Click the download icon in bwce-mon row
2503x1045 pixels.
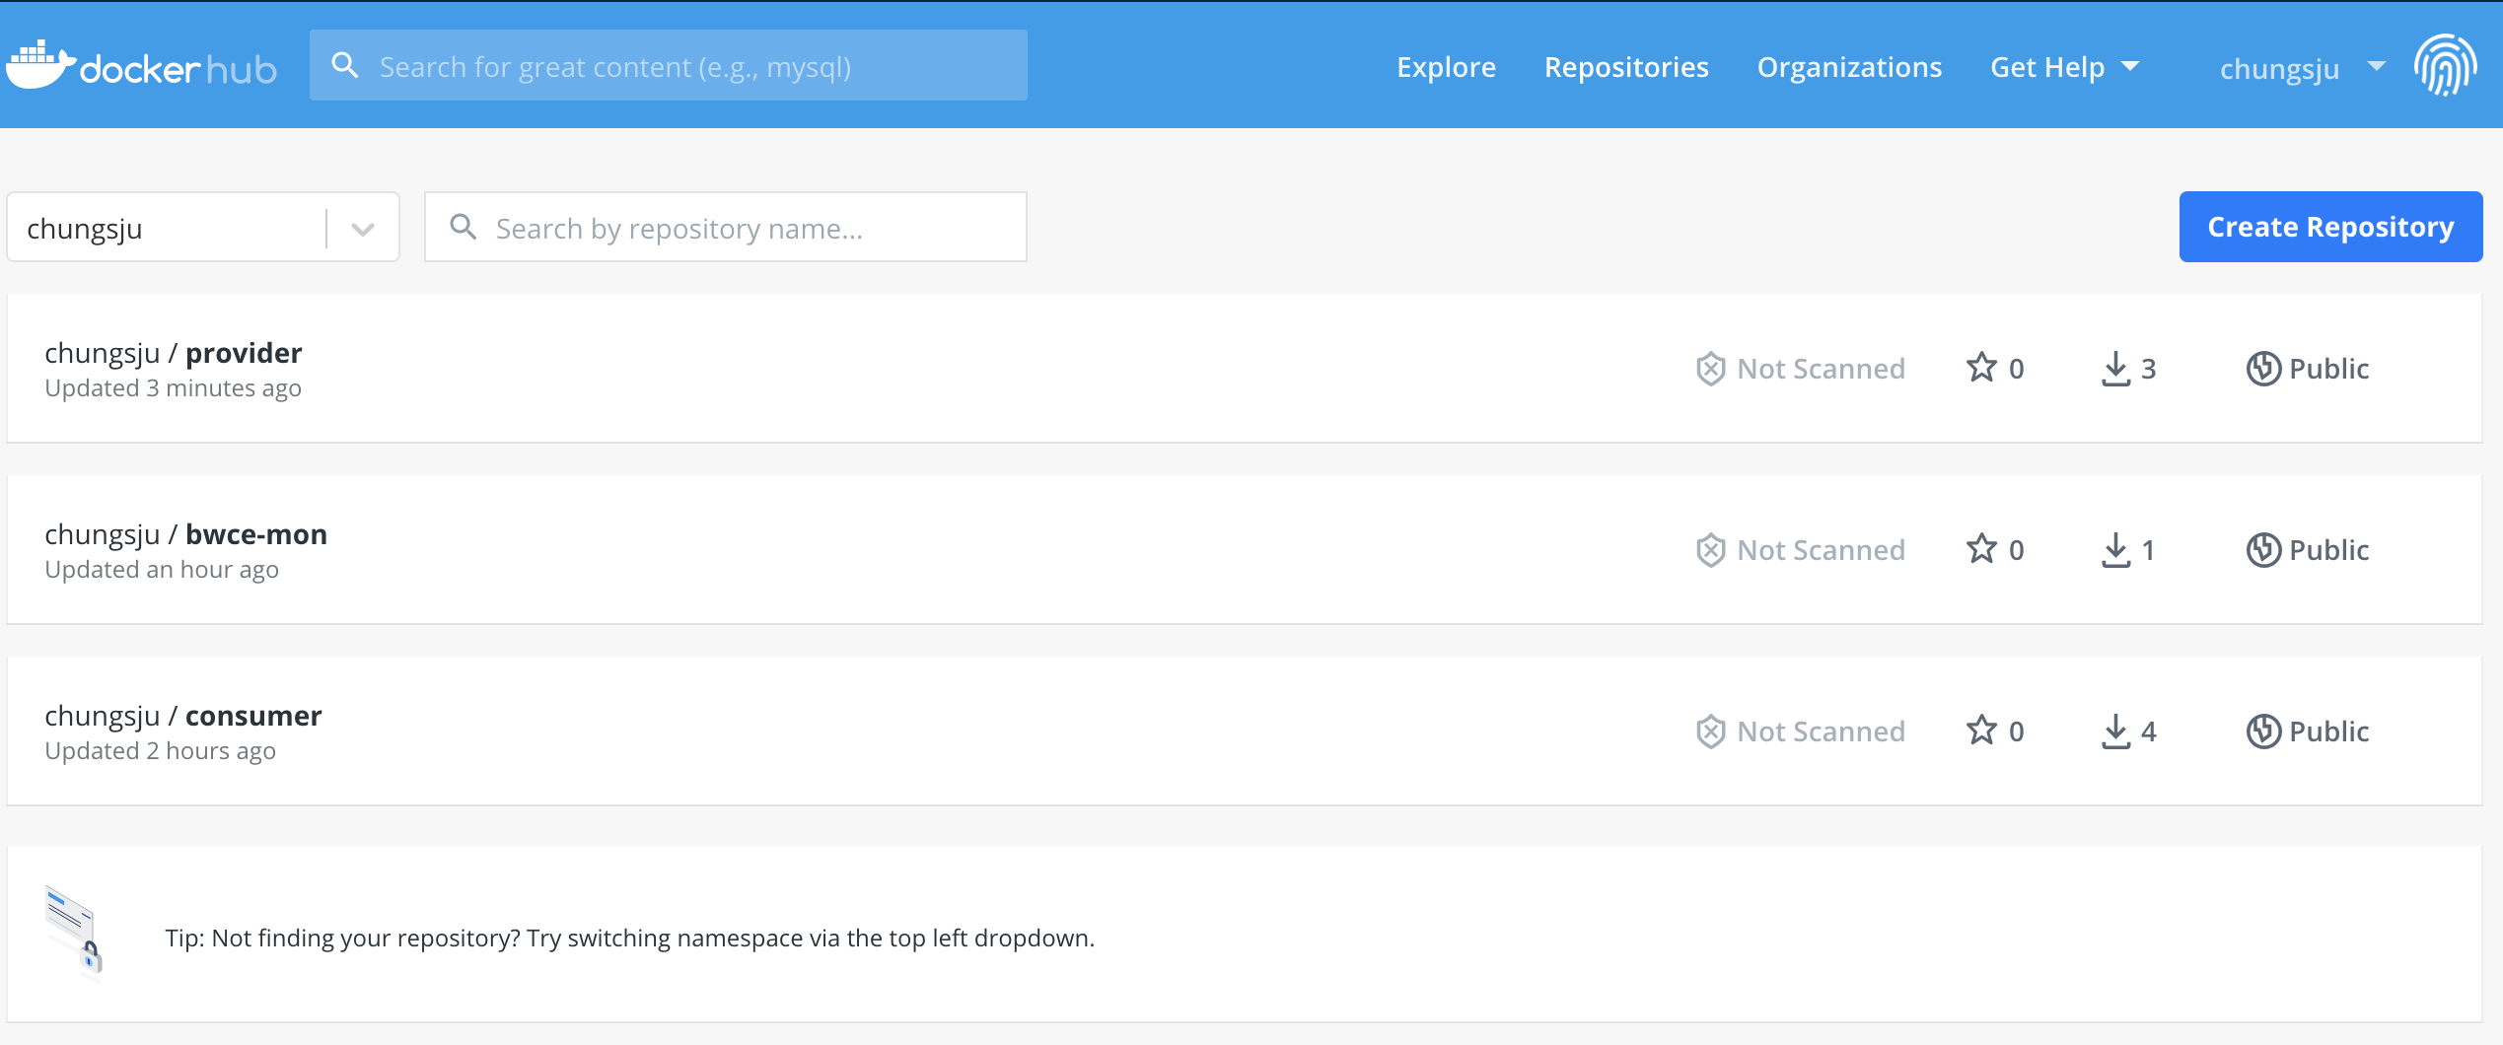pos(2115,550)
